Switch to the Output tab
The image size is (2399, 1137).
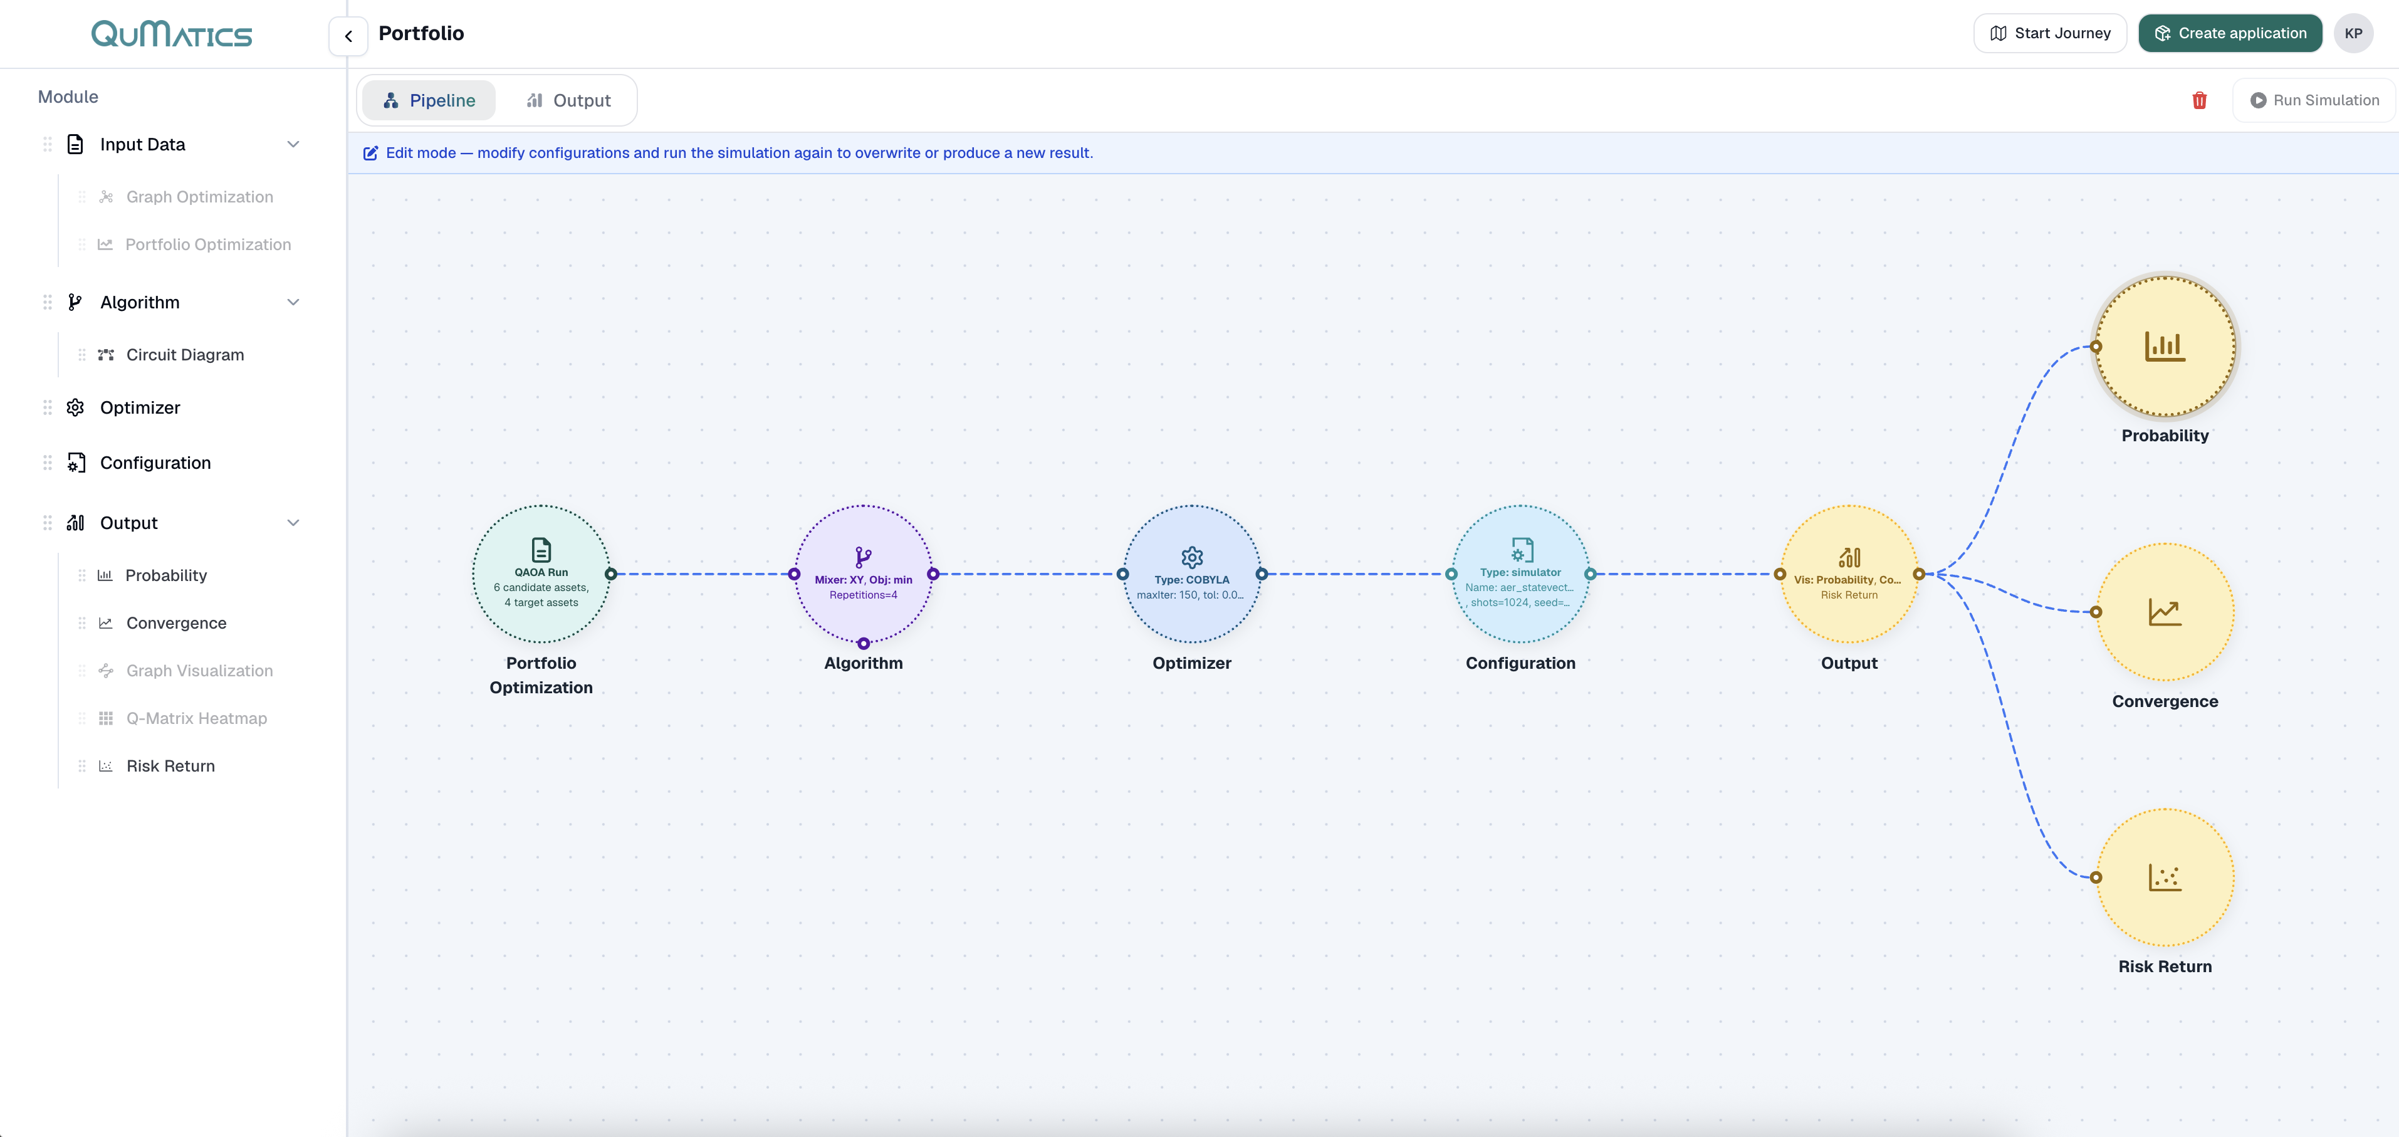pyautogui.click(x=568, y=100)
